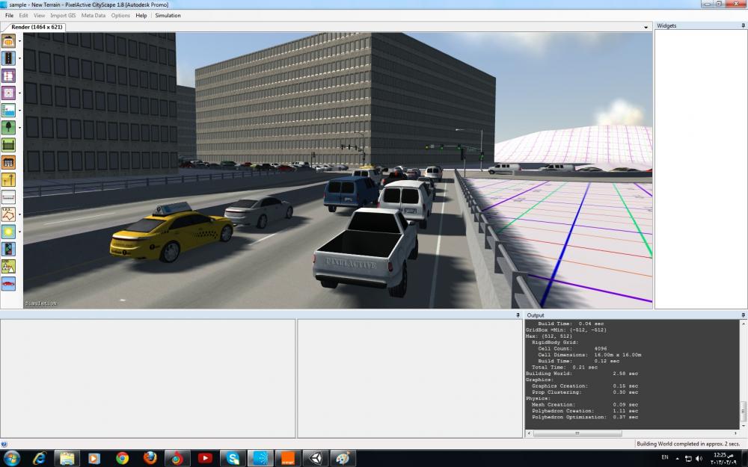
Task: Open Google Chrome from taskbar
Action: click(122, 458)
